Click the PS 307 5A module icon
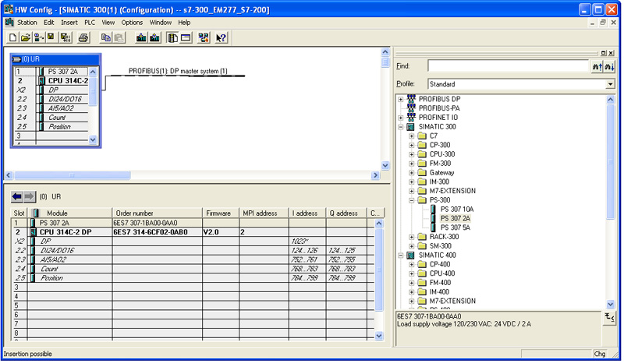The image size is (624, 363). (x=433, y=227)
